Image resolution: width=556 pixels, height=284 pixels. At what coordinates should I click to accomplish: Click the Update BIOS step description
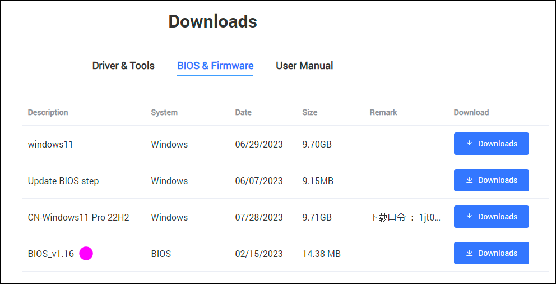pos(63,181)
